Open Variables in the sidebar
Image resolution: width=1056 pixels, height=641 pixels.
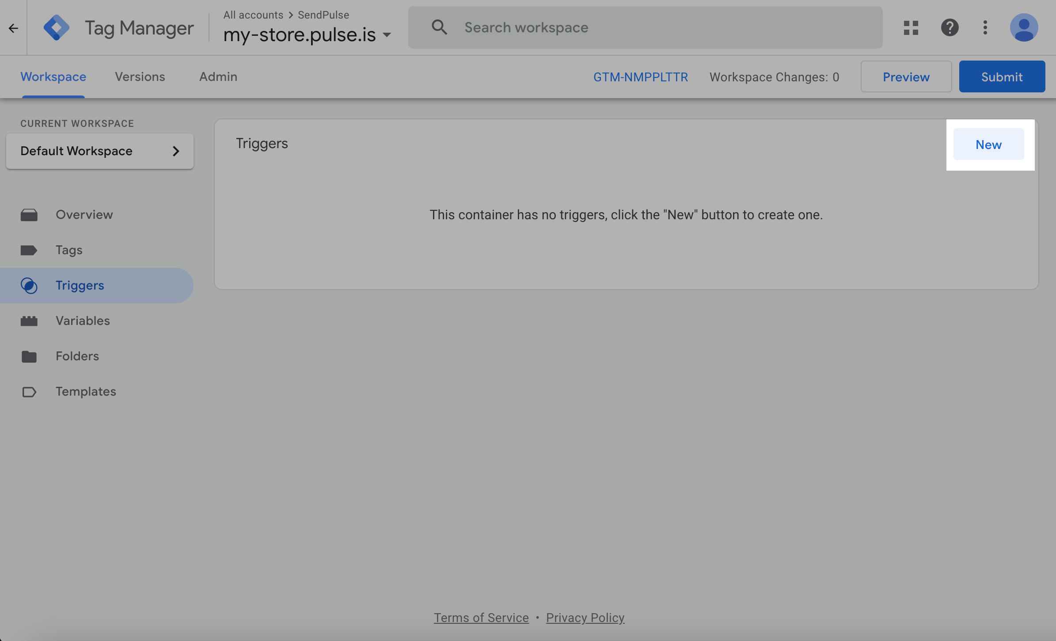coord(83,321)
